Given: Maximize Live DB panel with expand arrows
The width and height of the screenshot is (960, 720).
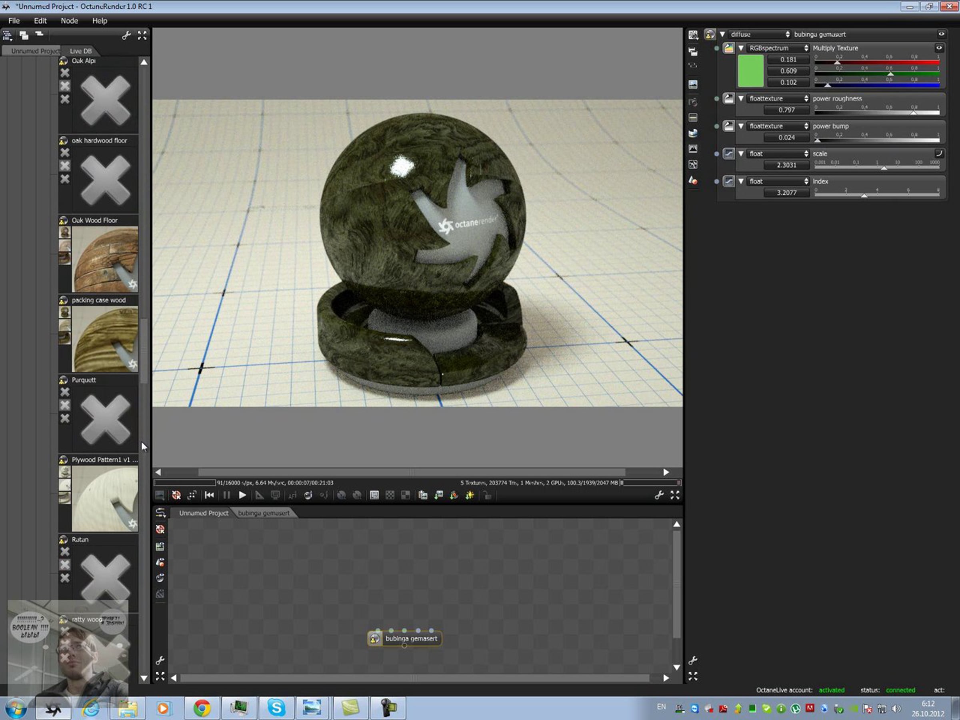Looking at the screenshot, I should [x=142, y=35].
